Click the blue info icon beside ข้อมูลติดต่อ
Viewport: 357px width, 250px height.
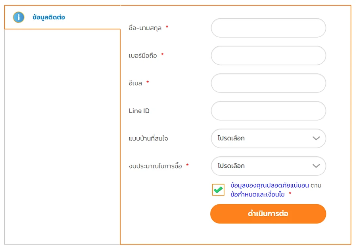pos(19,17)
